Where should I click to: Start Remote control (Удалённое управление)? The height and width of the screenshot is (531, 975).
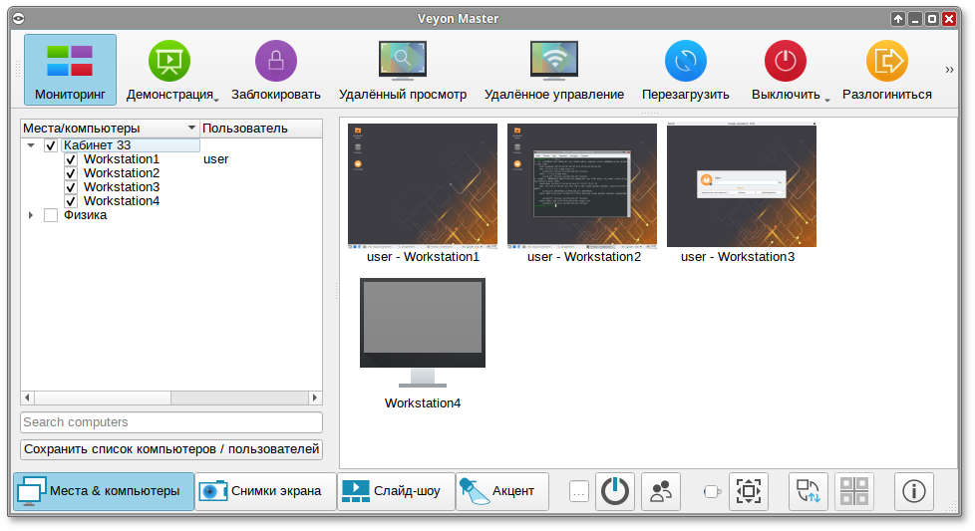[553, 62]
